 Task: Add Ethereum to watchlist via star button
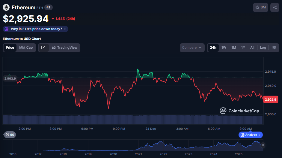coord(260,8)
